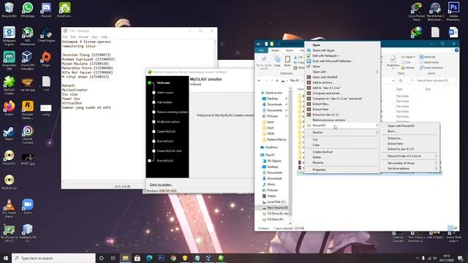Viewport: 468px width, 263px height.
Task: Select the Oracle VM VirtualBox desktop icon
Action: [x=28, y=60]
